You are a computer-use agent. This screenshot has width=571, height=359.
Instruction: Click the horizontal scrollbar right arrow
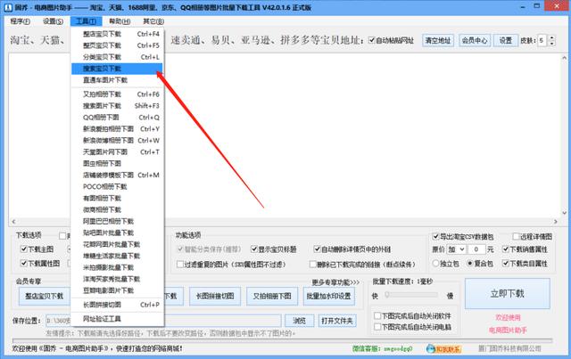coord(555,221)
